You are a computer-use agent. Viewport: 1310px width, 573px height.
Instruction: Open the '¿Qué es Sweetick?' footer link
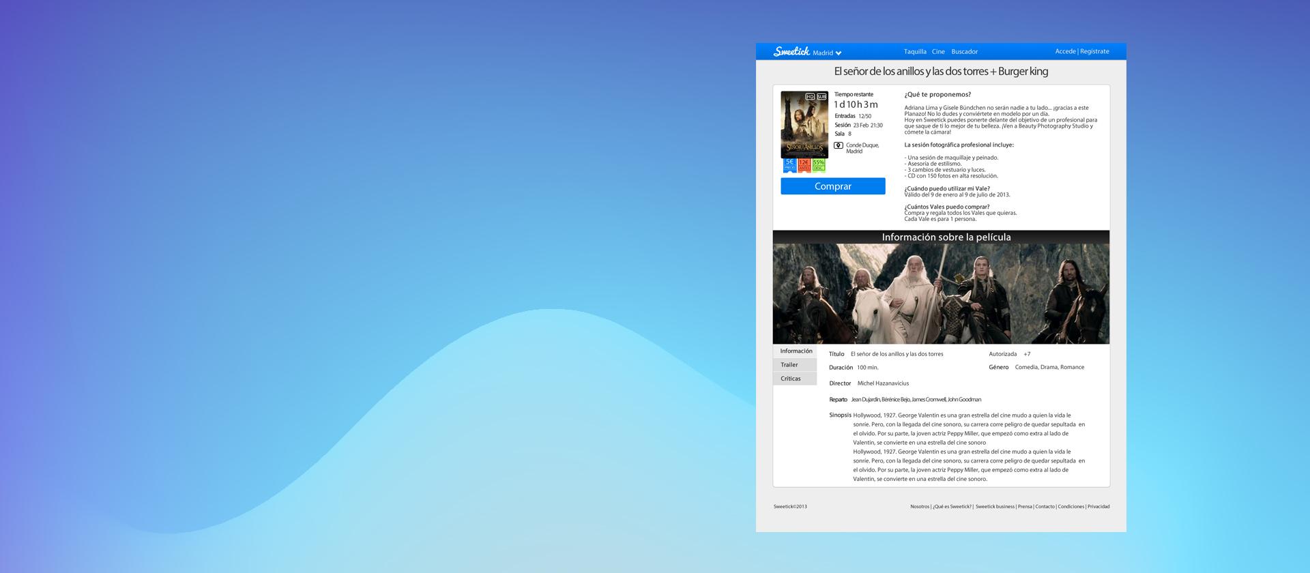[952, 507]
